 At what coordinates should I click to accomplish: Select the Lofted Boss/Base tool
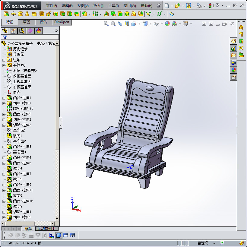27,14
